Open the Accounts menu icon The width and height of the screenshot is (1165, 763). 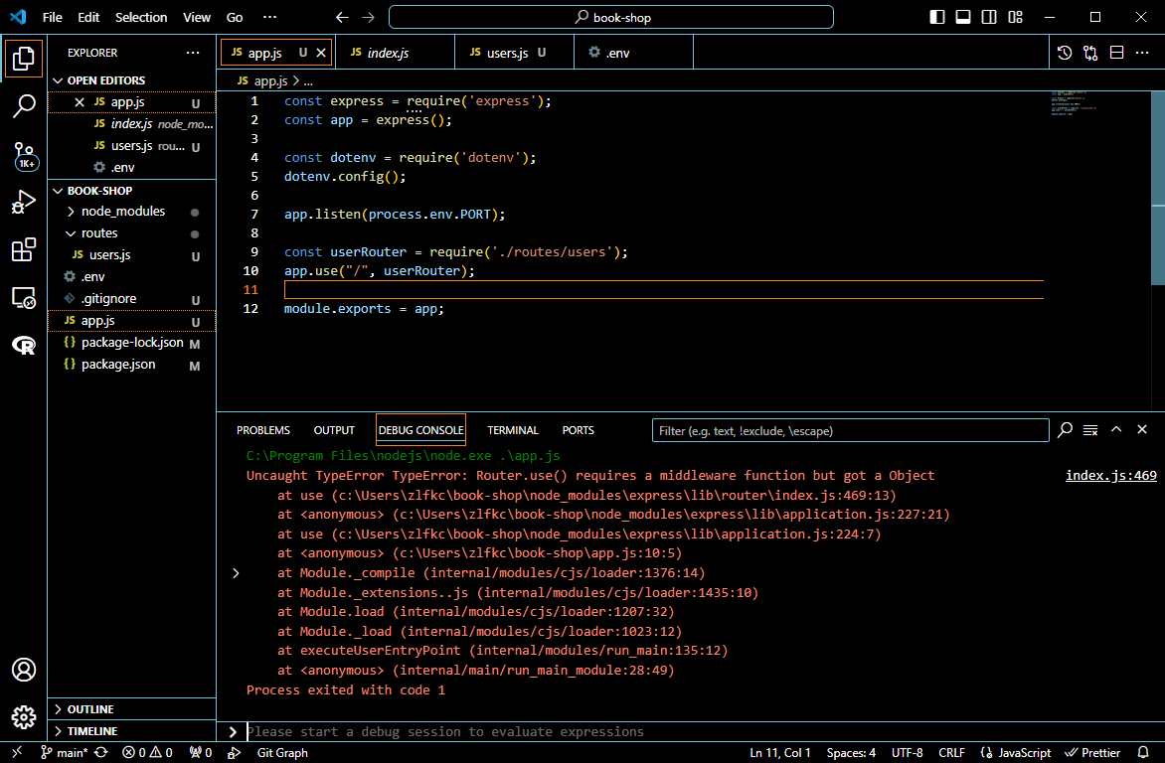(x=23, y=671)
